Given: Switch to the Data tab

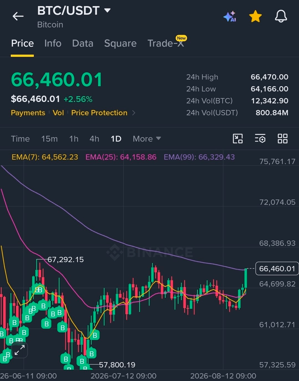Looking at the screenshot, I should click(83, 44).
